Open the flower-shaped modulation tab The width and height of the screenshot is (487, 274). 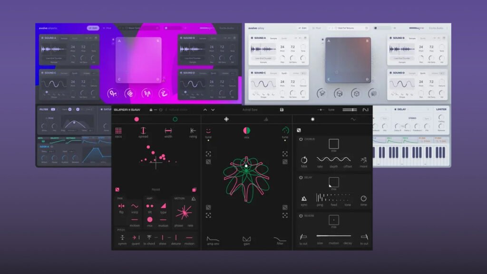[x=226, y=119]
